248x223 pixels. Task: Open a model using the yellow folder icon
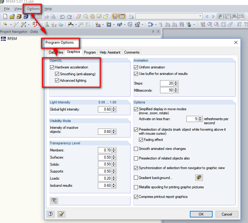12,16
